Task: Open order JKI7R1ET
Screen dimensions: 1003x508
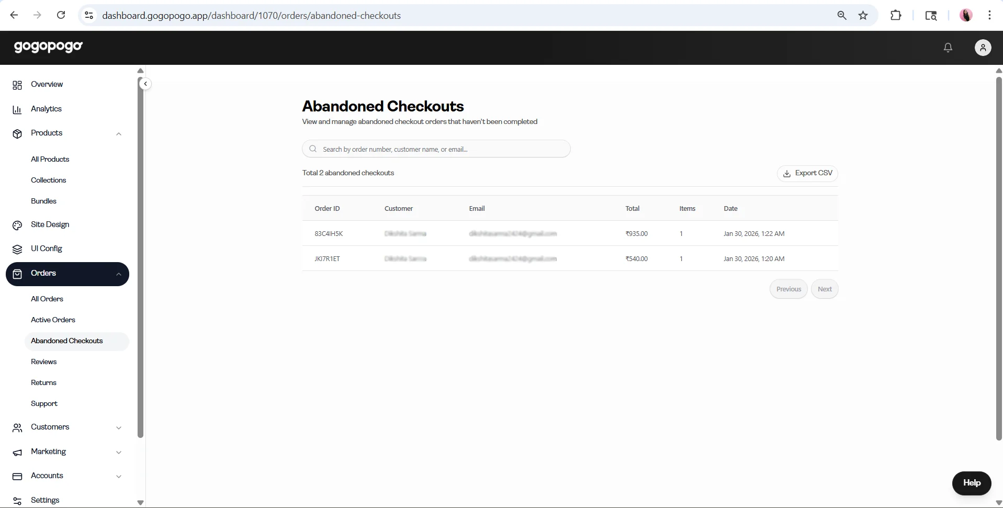Action: [327, 259]
